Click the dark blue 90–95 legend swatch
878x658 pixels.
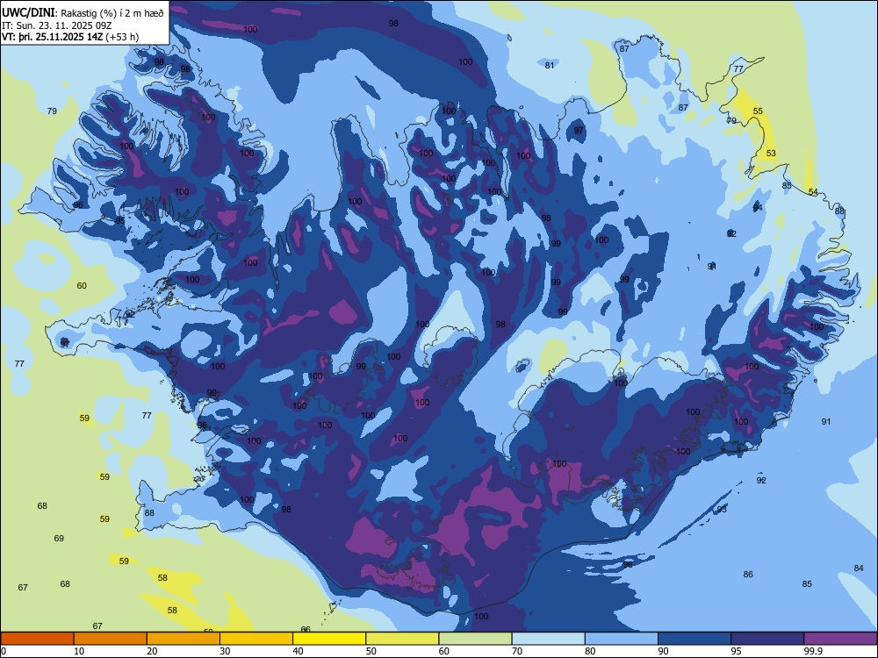tap(694, 639)
